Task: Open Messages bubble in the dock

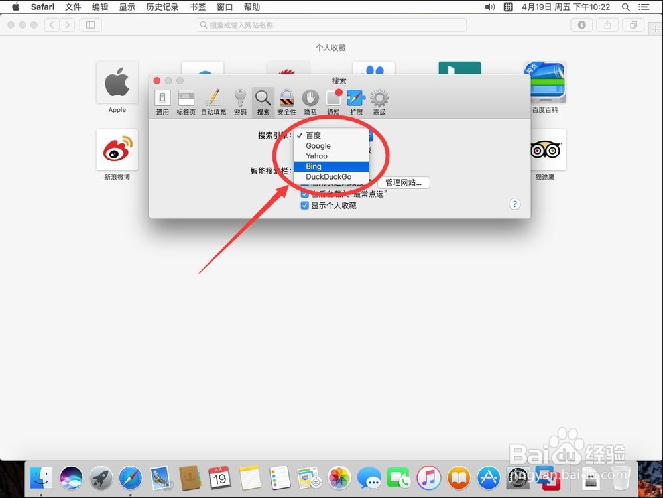Action: tap(369, 478)
